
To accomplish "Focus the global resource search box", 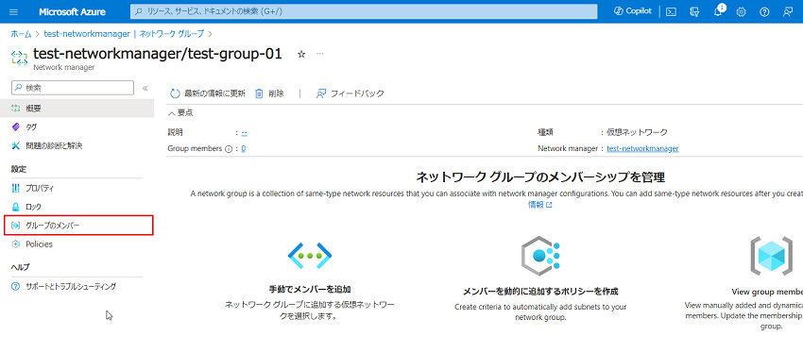I will click(x=364, y=11).
